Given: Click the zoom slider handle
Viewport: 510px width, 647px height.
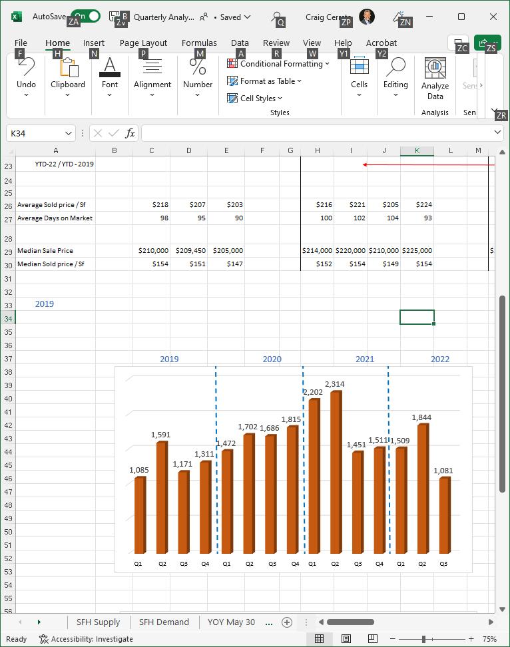Looking at the screenshot, I should click(x=423, y=639).
